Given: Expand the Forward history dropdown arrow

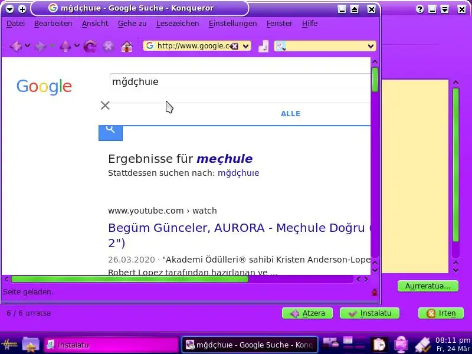Looking at the screenshot, I should point(52,46).
